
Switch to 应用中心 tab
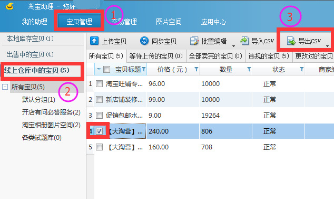(213, 22)
